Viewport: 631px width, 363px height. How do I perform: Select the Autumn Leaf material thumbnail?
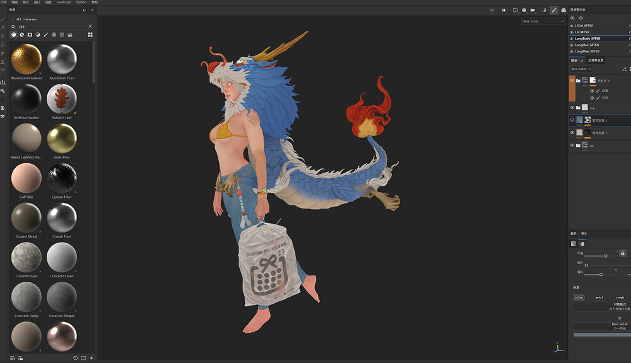tap(62, 99)
